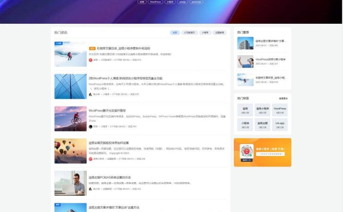This screenshot has width=343, height=212.
Task: Select the 小程序 tag tile
Action: (245, 125)
